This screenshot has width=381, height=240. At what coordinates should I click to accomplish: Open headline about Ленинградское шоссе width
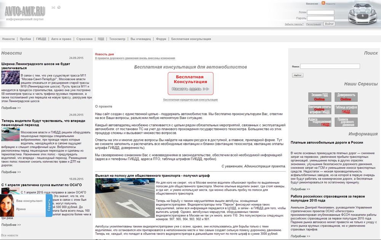[36, 66]
